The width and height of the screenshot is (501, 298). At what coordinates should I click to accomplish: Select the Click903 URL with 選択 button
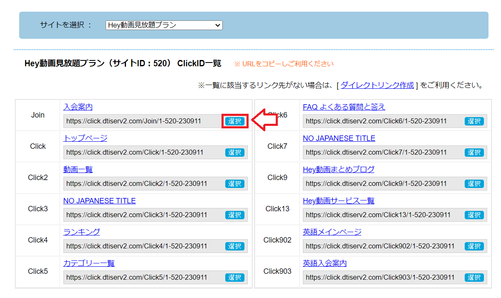pyautogui.click(x=474, y=278)
